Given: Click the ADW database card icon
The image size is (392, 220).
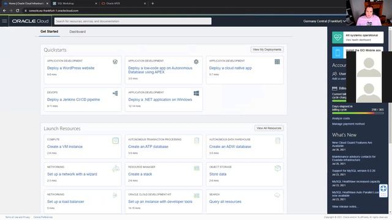Looking at the screenshot, I should [x=277, y=141].
